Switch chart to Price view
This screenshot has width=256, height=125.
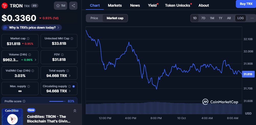click(94, 18)
